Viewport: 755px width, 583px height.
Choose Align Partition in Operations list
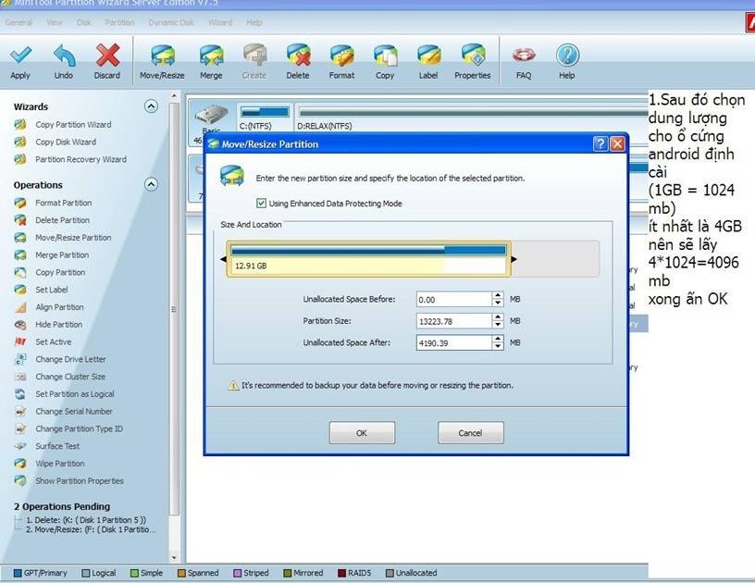[x=59, y=307]
